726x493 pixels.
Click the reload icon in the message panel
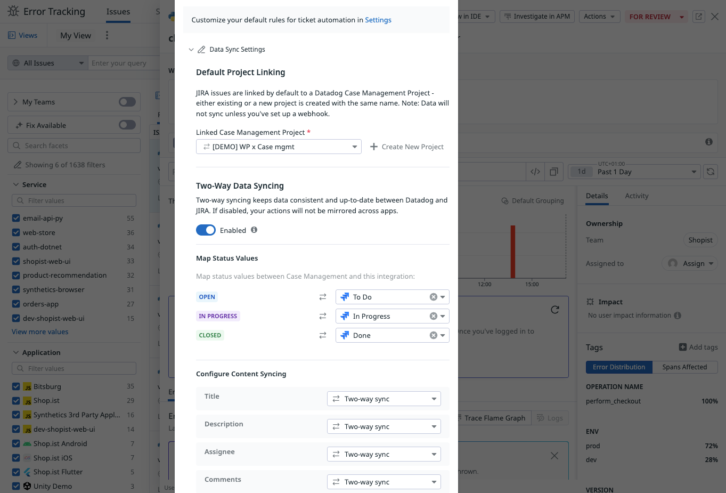554,310
